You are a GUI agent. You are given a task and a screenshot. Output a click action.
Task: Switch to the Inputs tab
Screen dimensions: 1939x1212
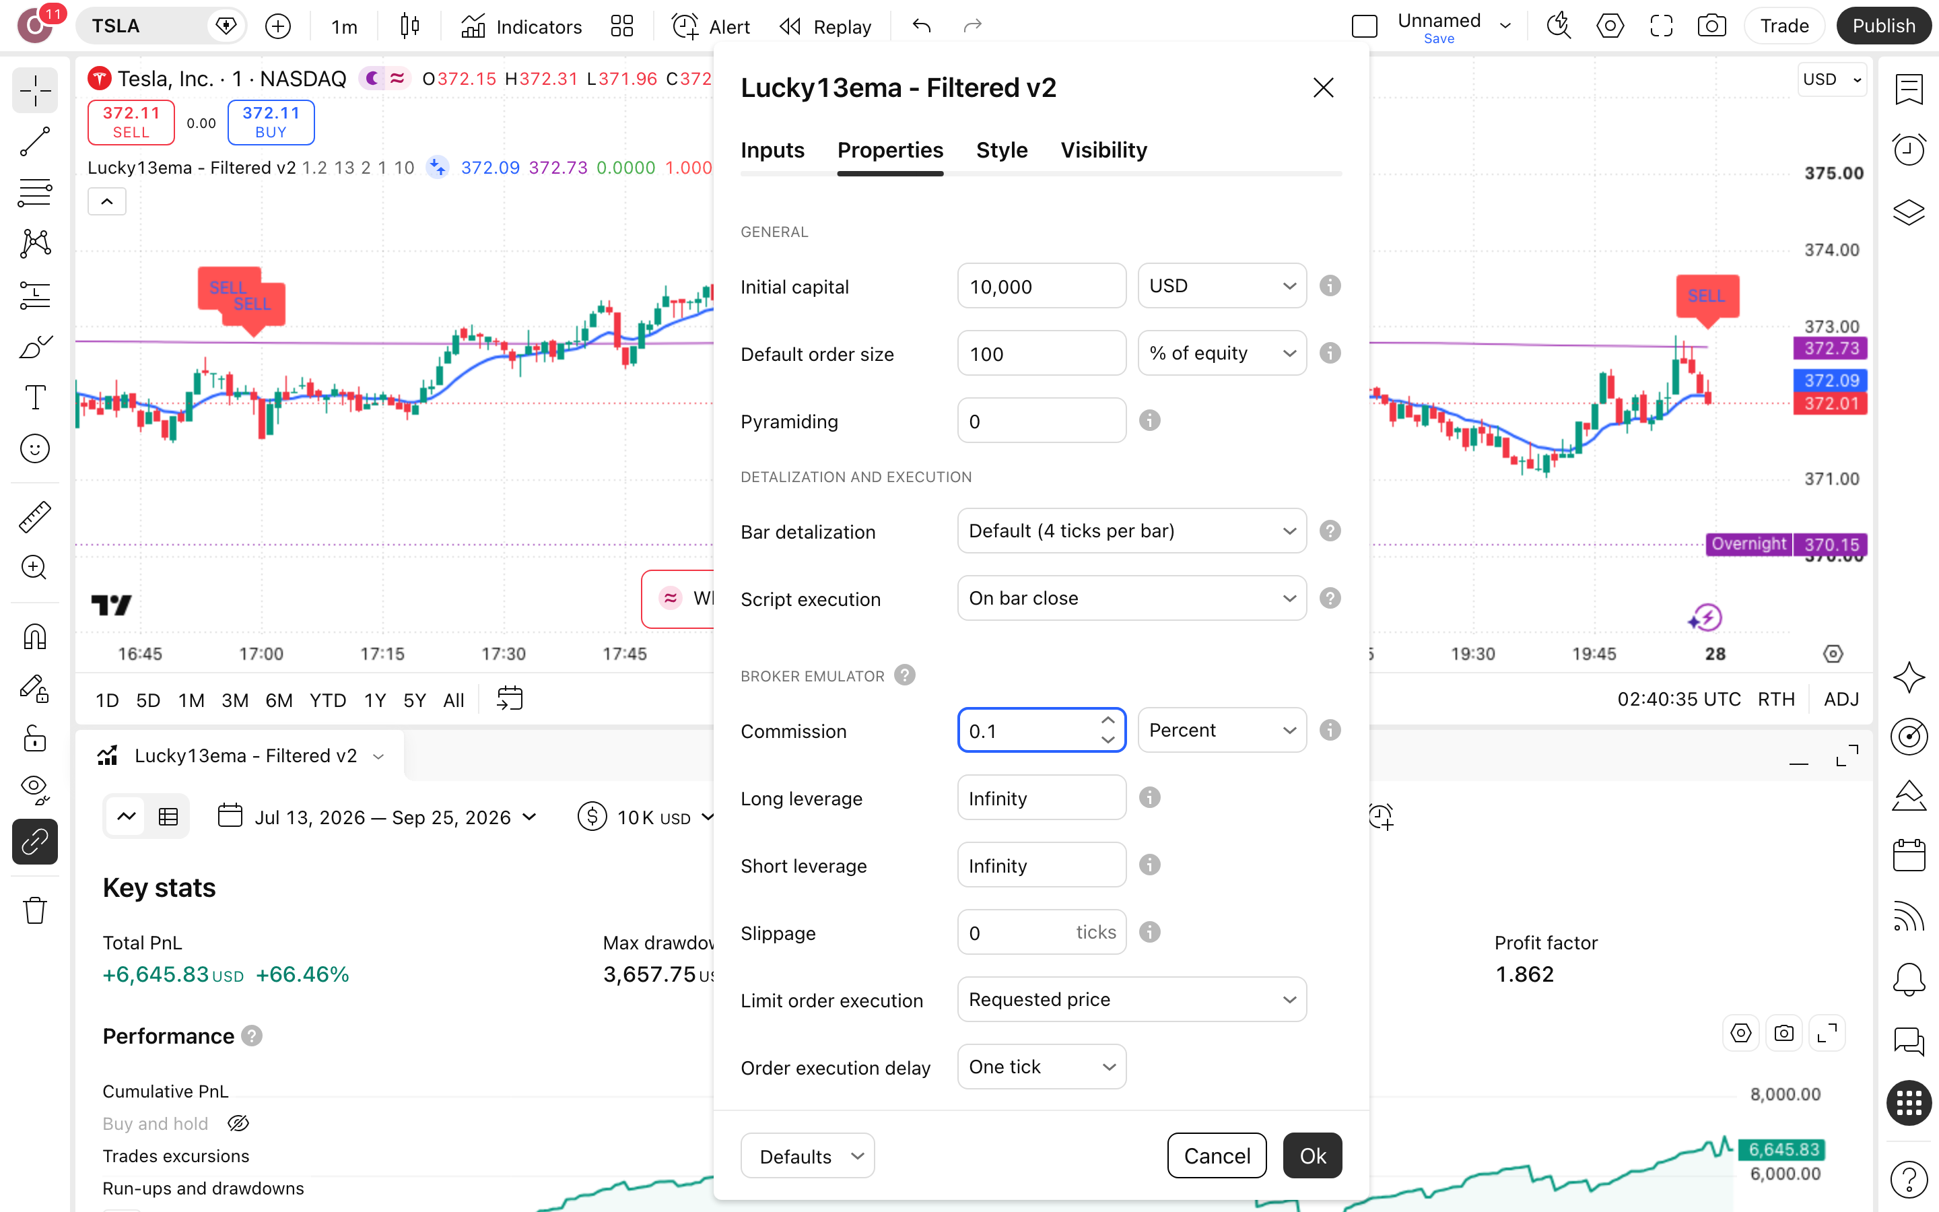point(772,150)
